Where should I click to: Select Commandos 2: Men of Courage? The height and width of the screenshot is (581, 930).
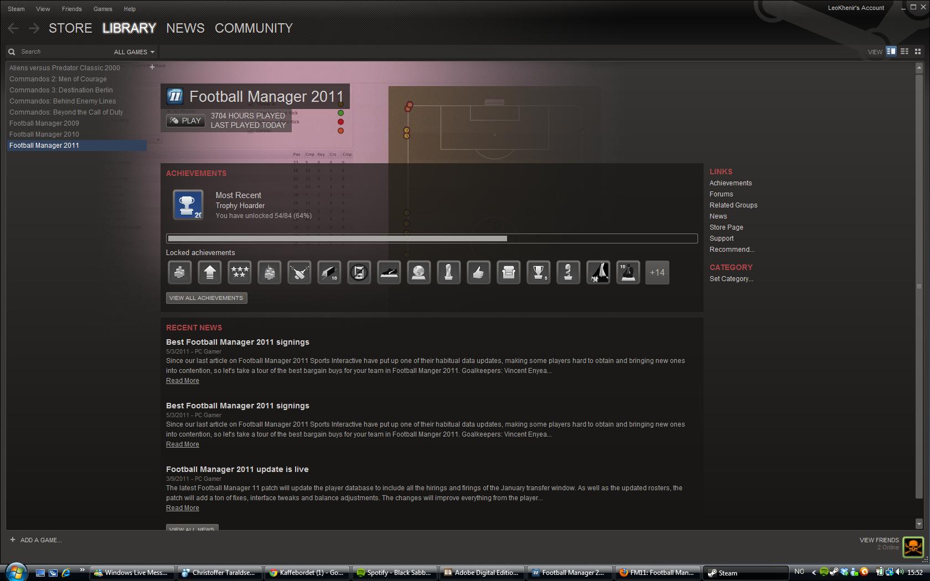58,79
